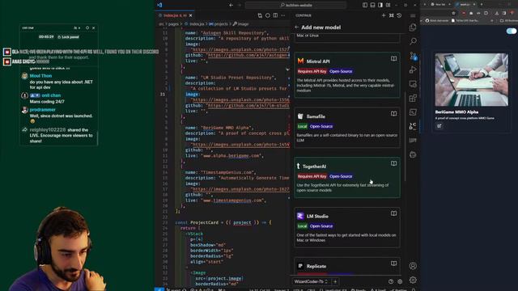Open Extensions view in activity bar
Screen dimensions: 518x291
click(413, 98)
